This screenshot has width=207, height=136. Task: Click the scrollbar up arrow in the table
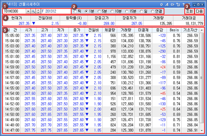[x=202, y=30]
